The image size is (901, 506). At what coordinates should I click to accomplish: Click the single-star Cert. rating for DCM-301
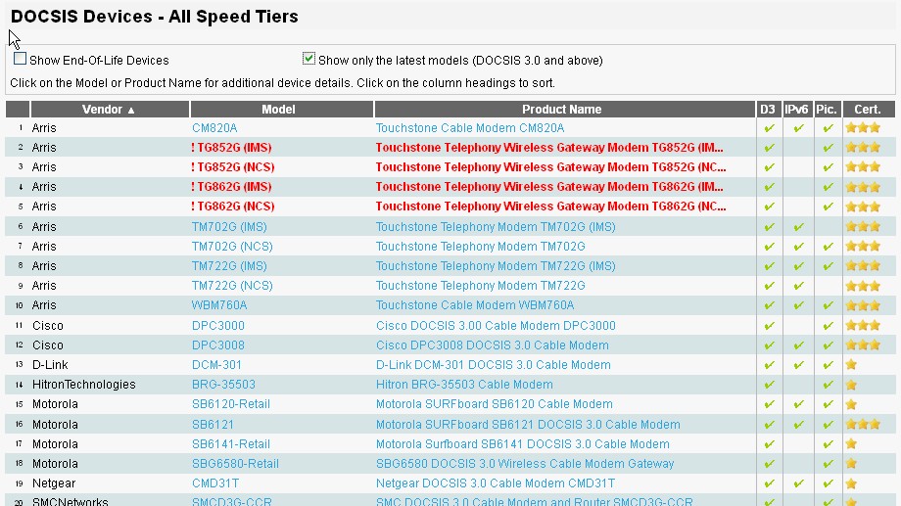[852, 365]
